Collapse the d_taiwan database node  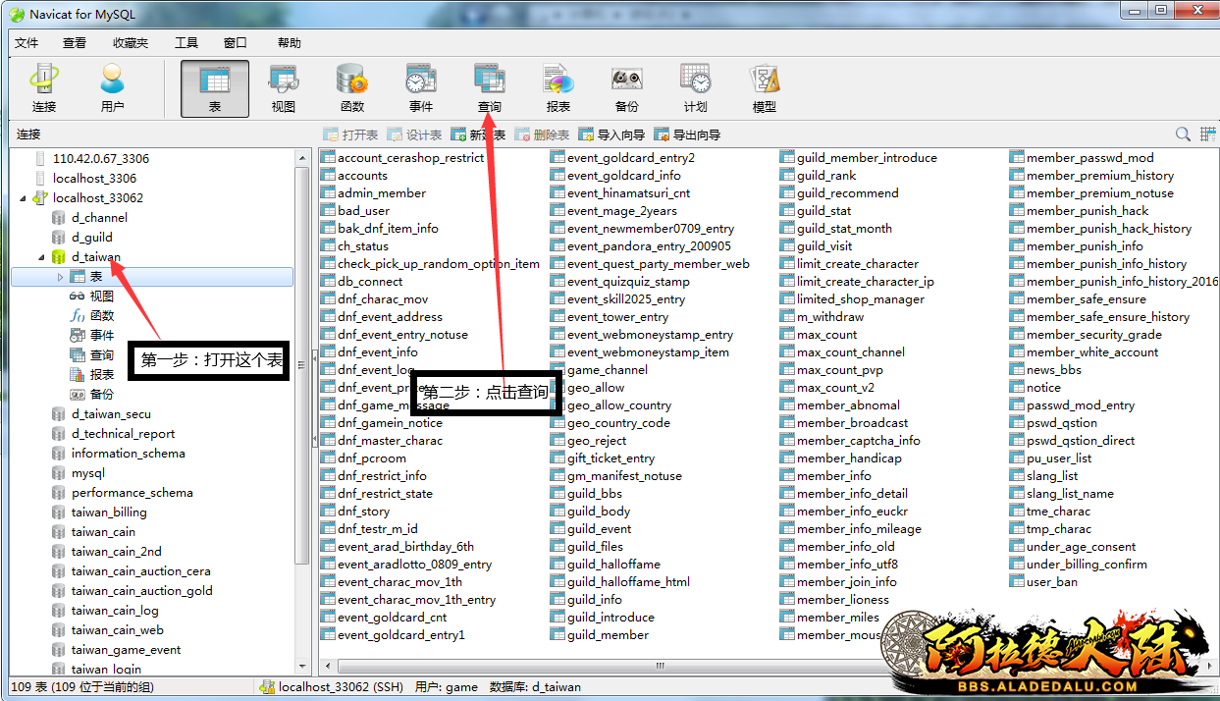42,257
